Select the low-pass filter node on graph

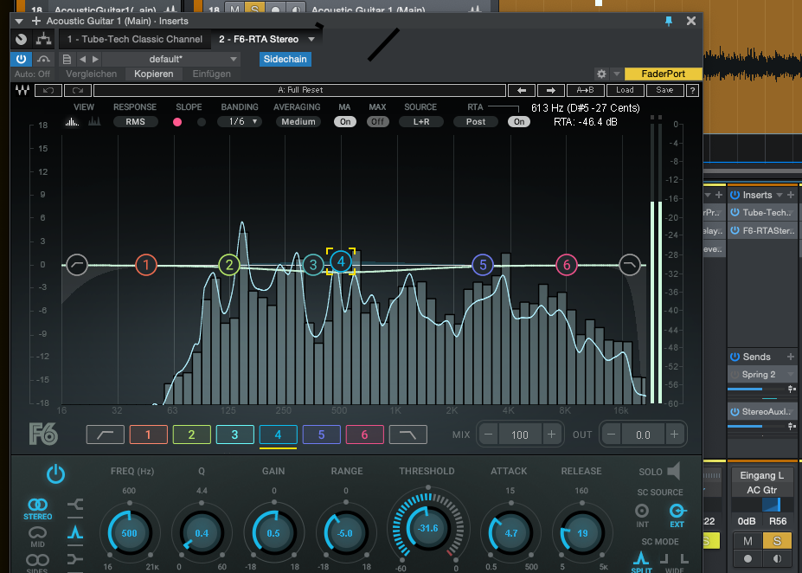point(630,265)
